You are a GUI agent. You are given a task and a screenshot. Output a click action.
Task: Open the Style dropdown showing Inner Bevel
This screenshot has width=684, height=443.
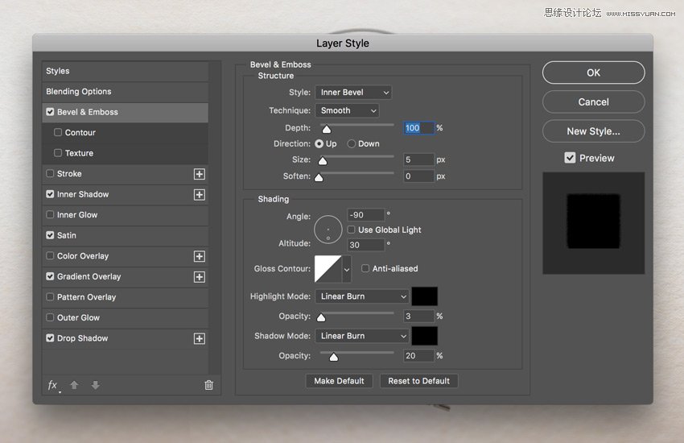[x=352, y=93]
